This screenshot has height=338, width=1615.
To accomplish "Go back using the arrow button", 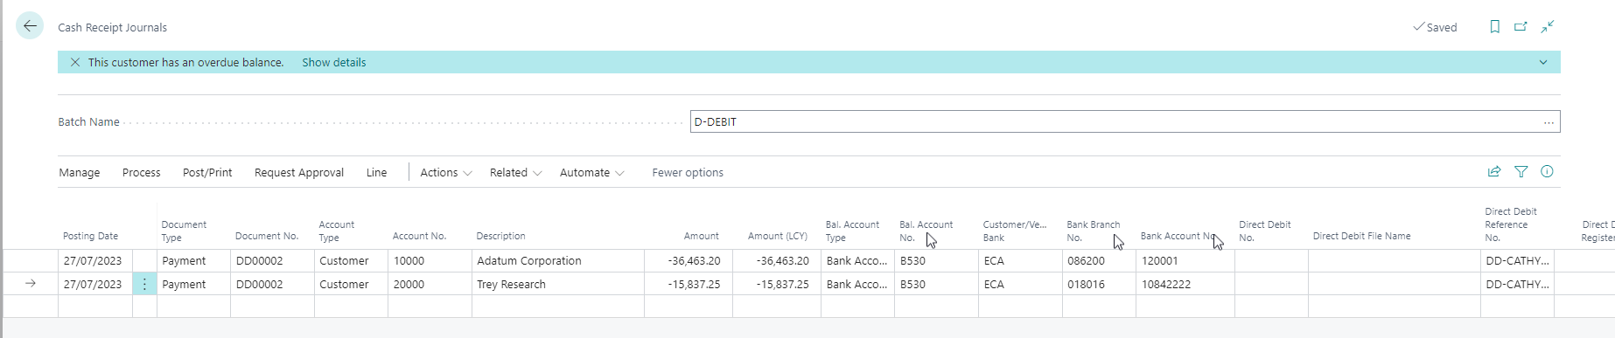I will 30,26.
